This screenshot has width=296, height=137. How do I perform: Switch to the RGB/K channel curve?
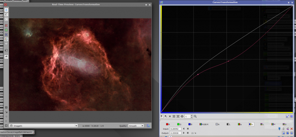204,124
